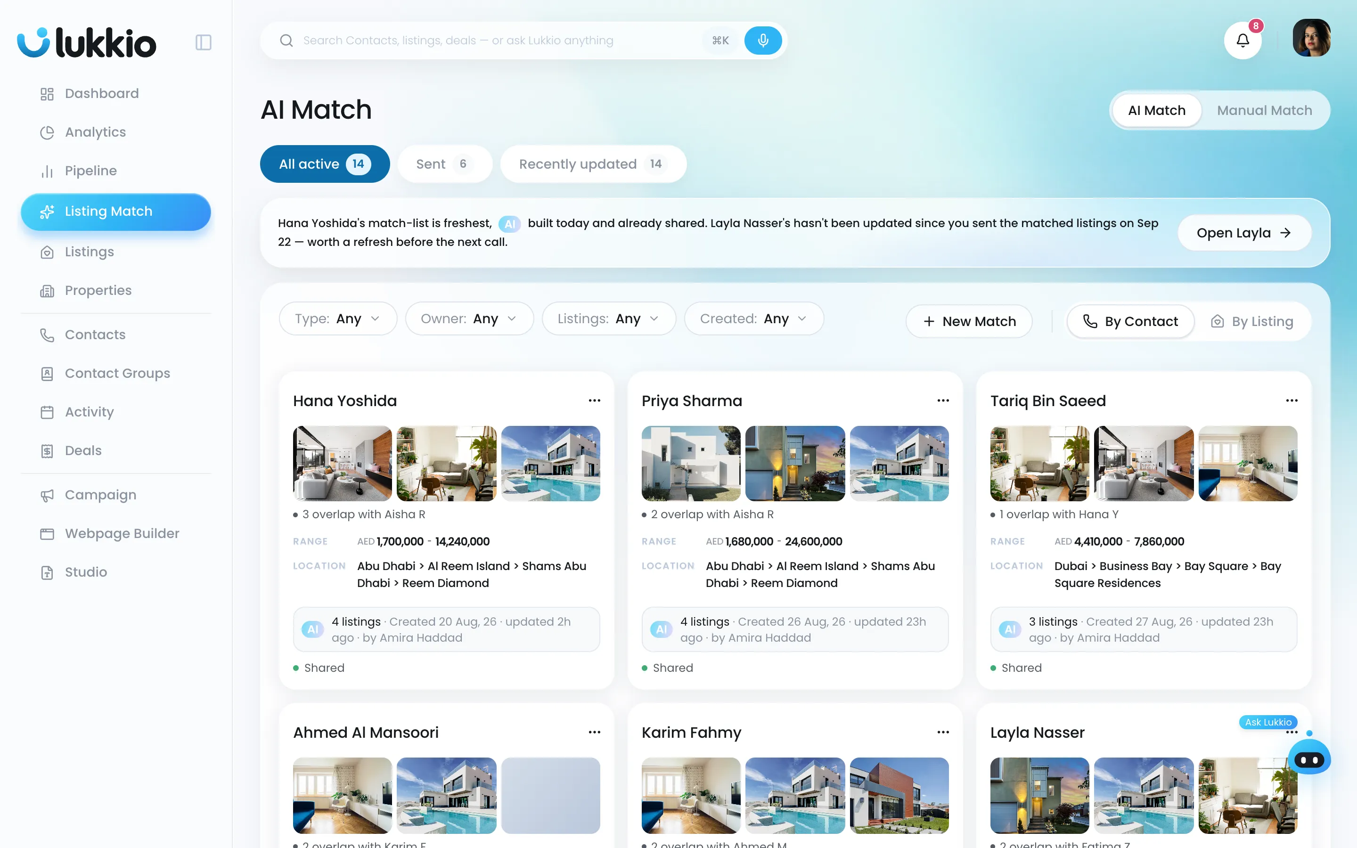Viewport: 1357px width, 848px height.
Task: Open Tariq Bin Saeed match card title
Action: point(1047,401)
